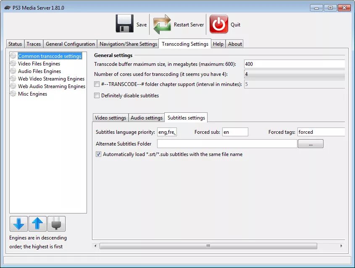Screen dimensions: 355x268
Task: Toggle engine with the plug icon button
Action: (56, 224)
